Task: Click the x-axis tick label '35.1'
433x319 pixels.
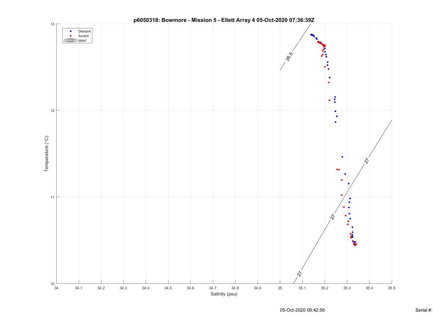Action: [x=302, y=288]
